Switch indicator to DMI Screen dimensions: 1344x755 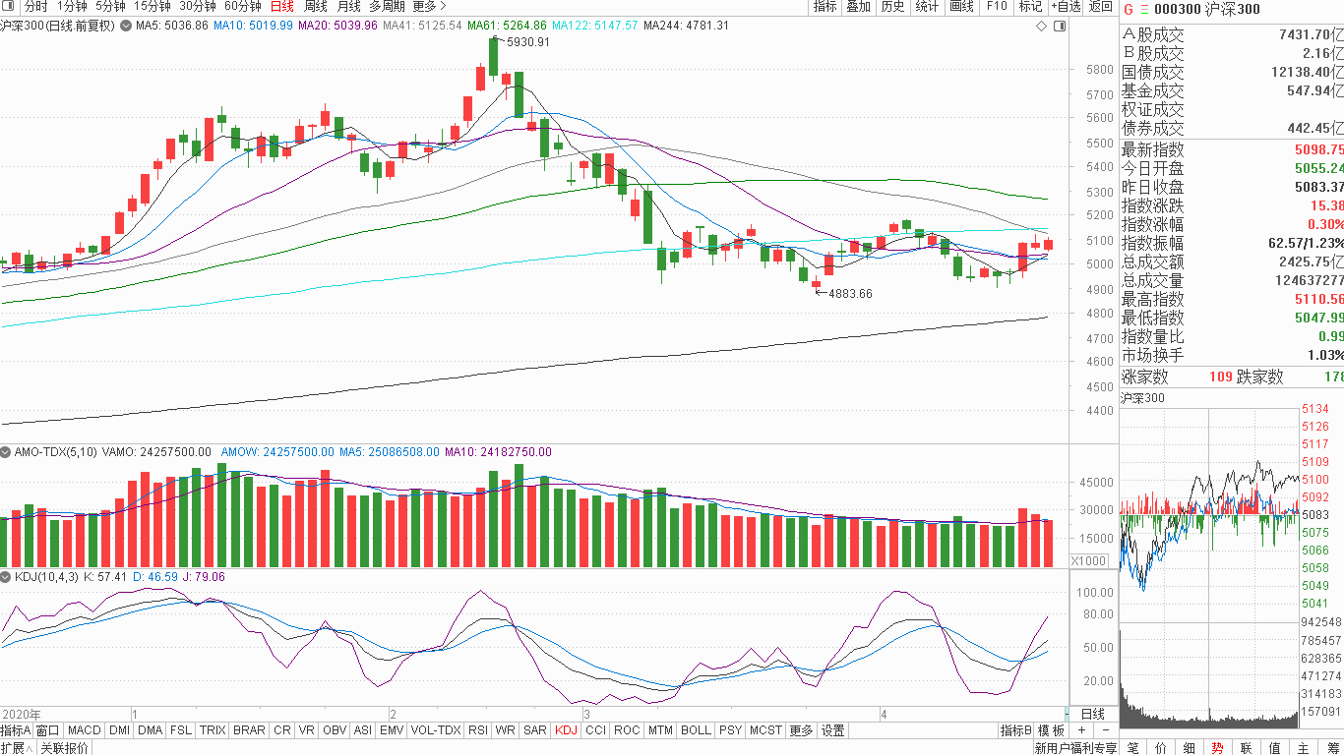coord(119,730)
